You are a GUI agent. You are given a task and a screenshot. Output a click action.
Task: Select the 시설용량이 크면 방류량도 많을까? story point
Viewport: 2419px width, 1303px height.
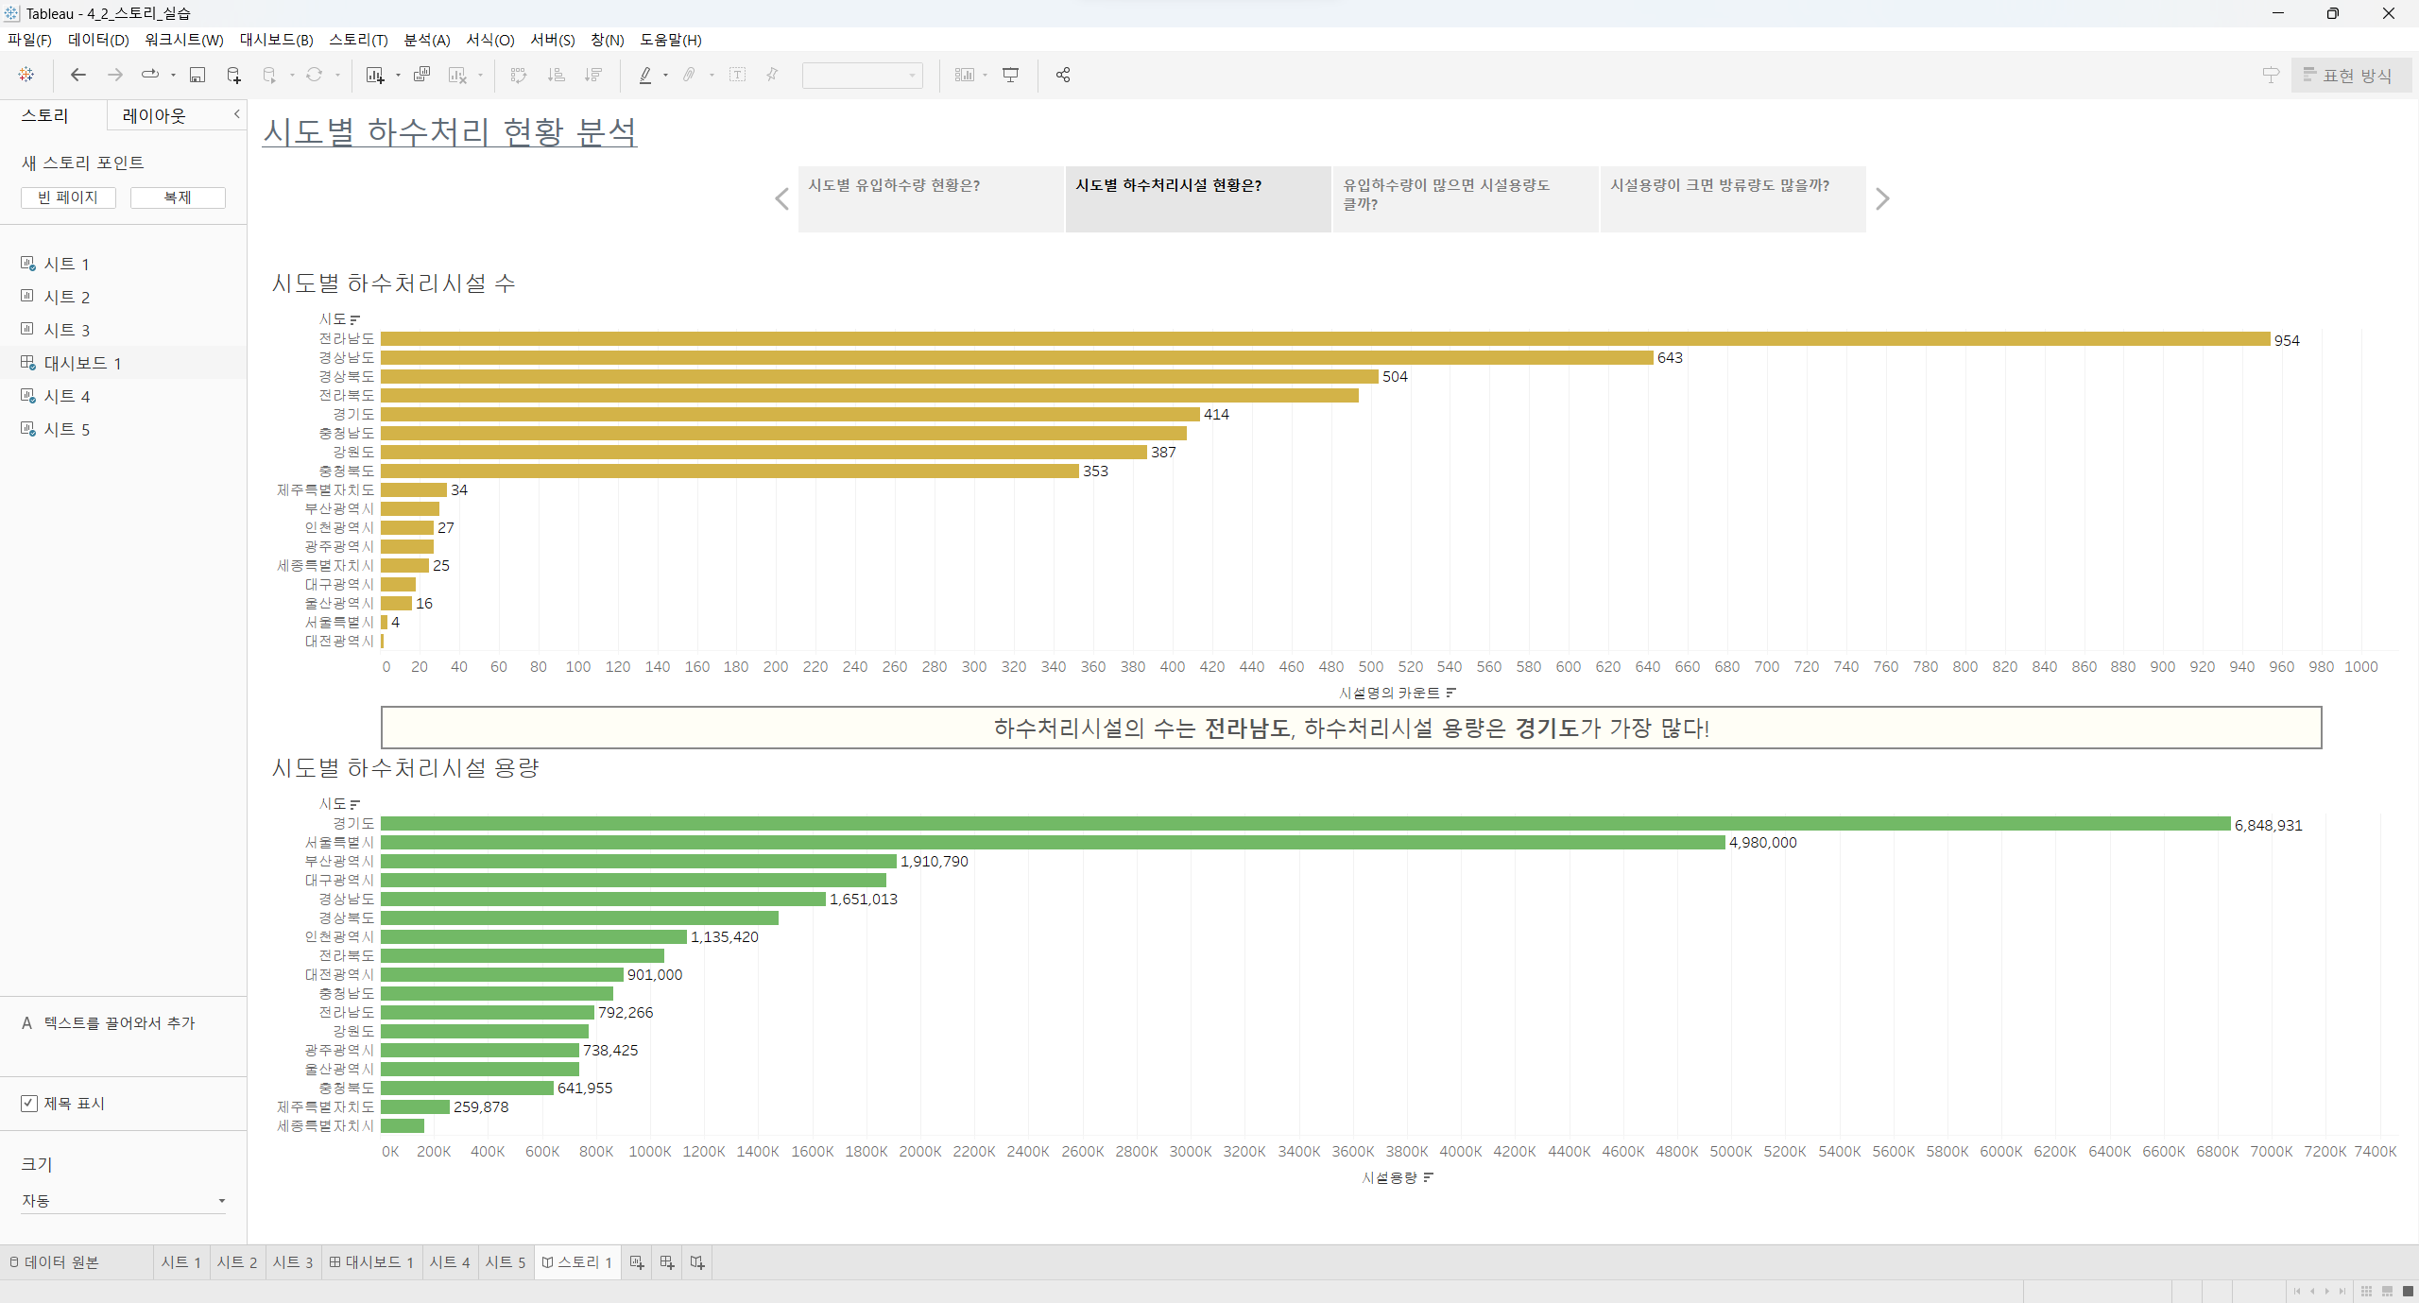point(1732,198)
